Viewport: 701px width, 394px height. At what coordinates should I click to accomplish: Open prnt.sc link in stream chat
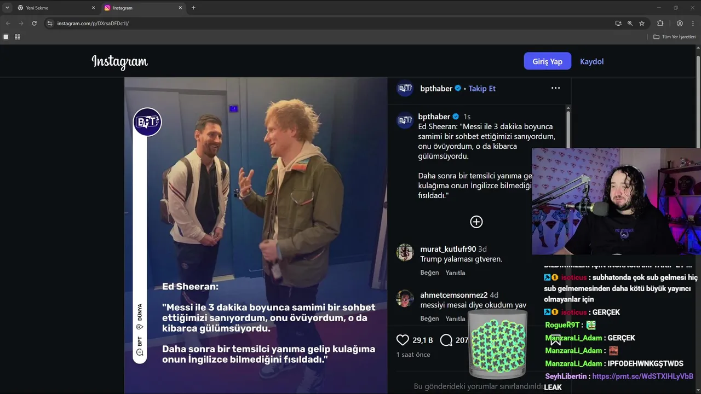coord(643,376)
